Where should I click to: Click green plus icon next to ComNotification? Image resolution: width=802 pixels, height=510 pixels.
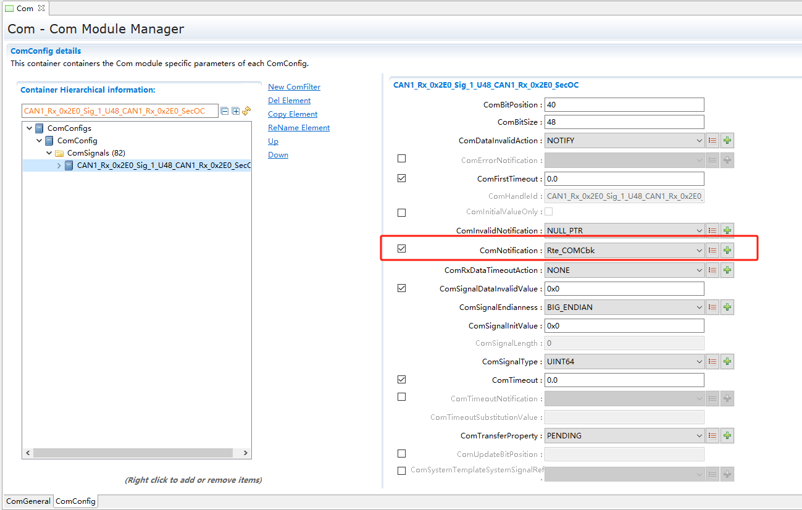pos(727,251)
